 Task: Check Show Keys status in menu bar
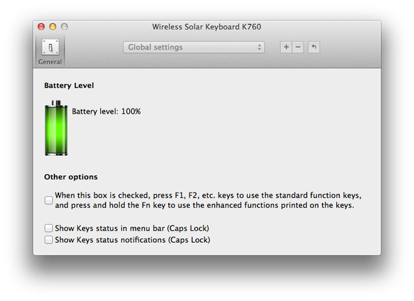tap(48, 228)
